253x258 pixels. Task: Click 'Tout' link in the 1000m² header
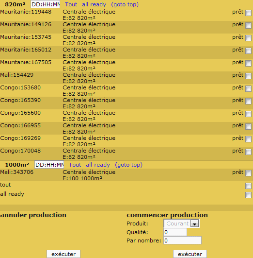[x=75, y=165]
